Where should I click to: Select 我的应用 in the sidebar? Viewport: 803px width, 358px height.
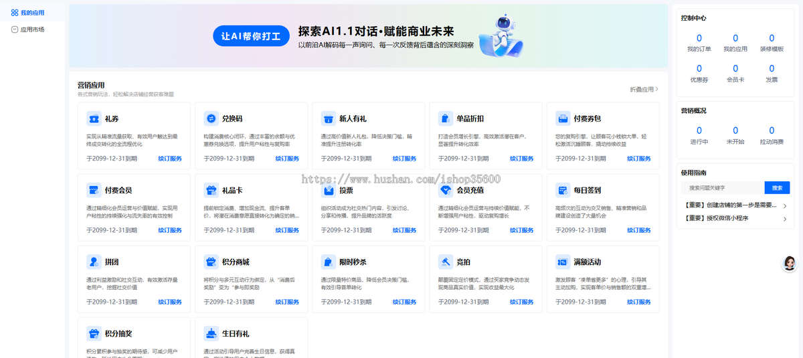(32, 13)
